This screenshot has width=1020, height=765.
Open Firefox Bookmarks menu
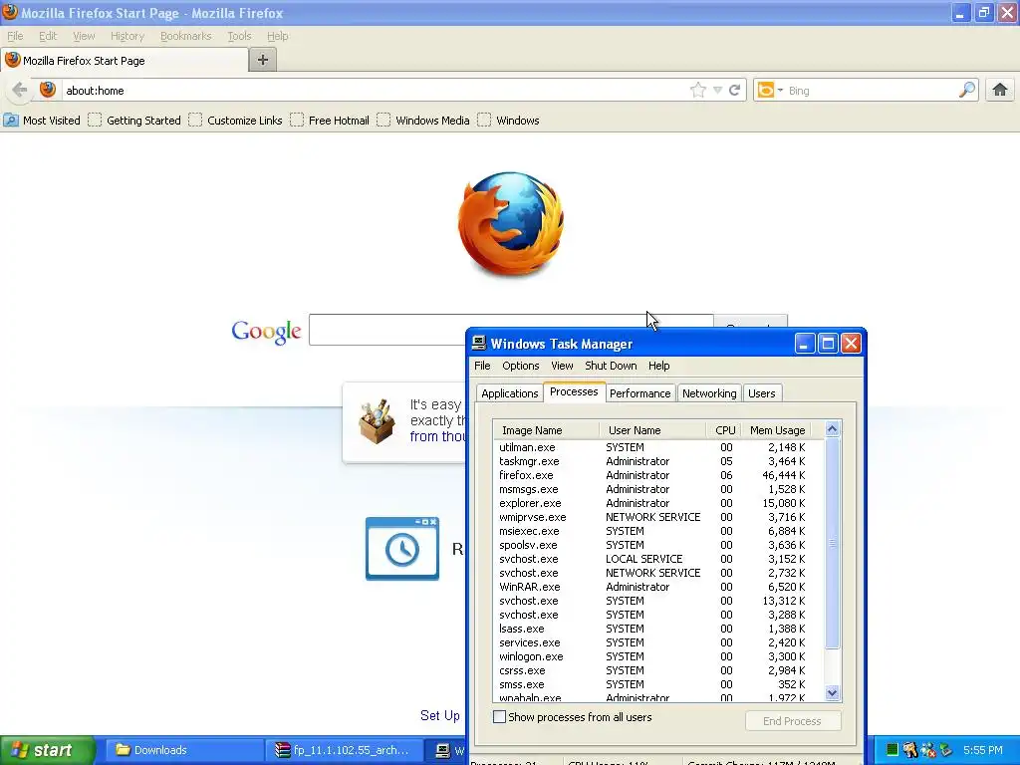(x=186, y=36)
